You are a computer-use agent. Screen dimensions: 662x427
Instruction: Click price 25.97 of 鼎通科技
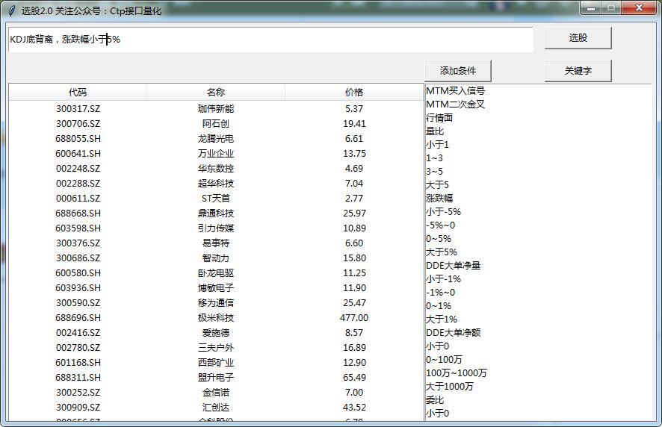pyautogui.click(x=354, y=213)
